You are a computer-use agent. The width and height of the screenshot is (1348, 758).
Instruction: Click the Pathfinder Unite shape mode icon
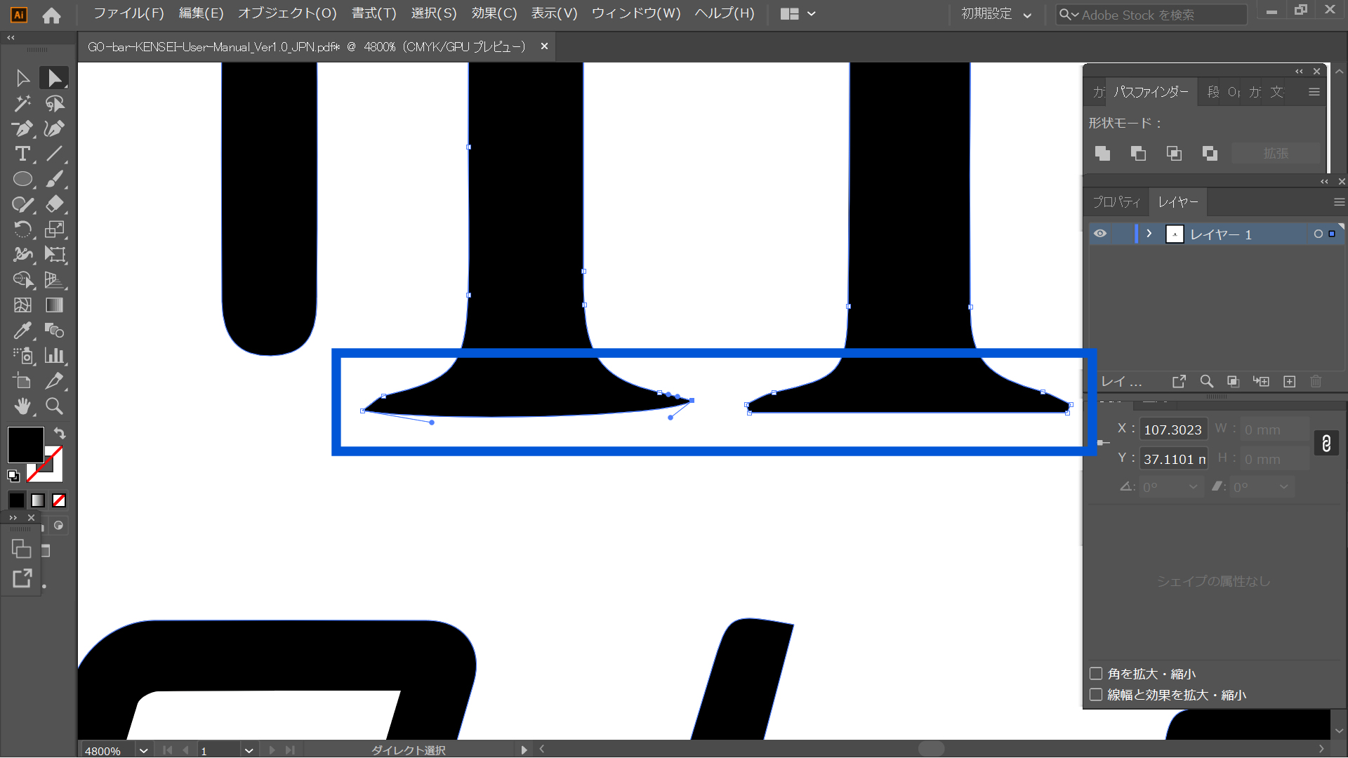pos(1102,154)
